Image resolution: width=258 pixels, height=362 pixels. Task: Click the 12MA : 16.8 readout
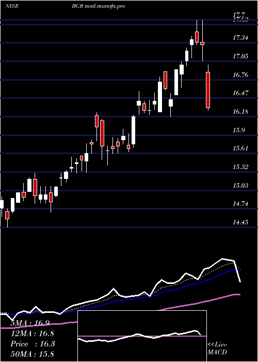(x=32, y=334)
